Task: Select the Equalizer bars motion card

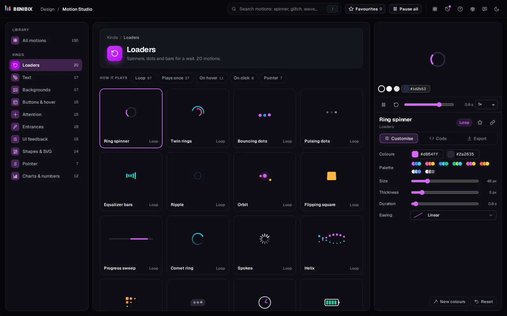Action: (x=131, y=182)
